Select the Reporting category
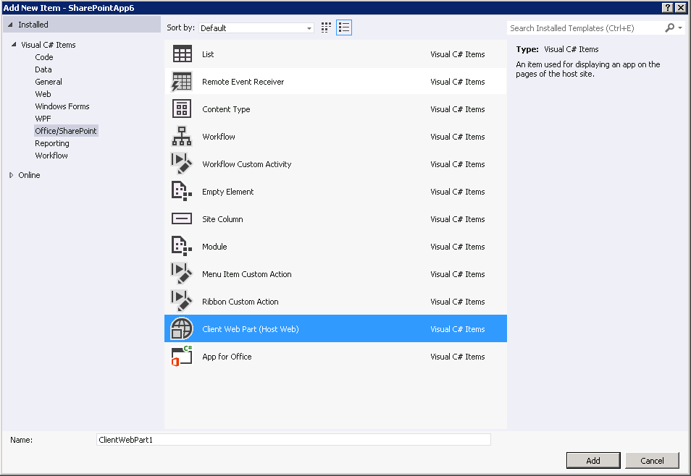 (52, 143)
